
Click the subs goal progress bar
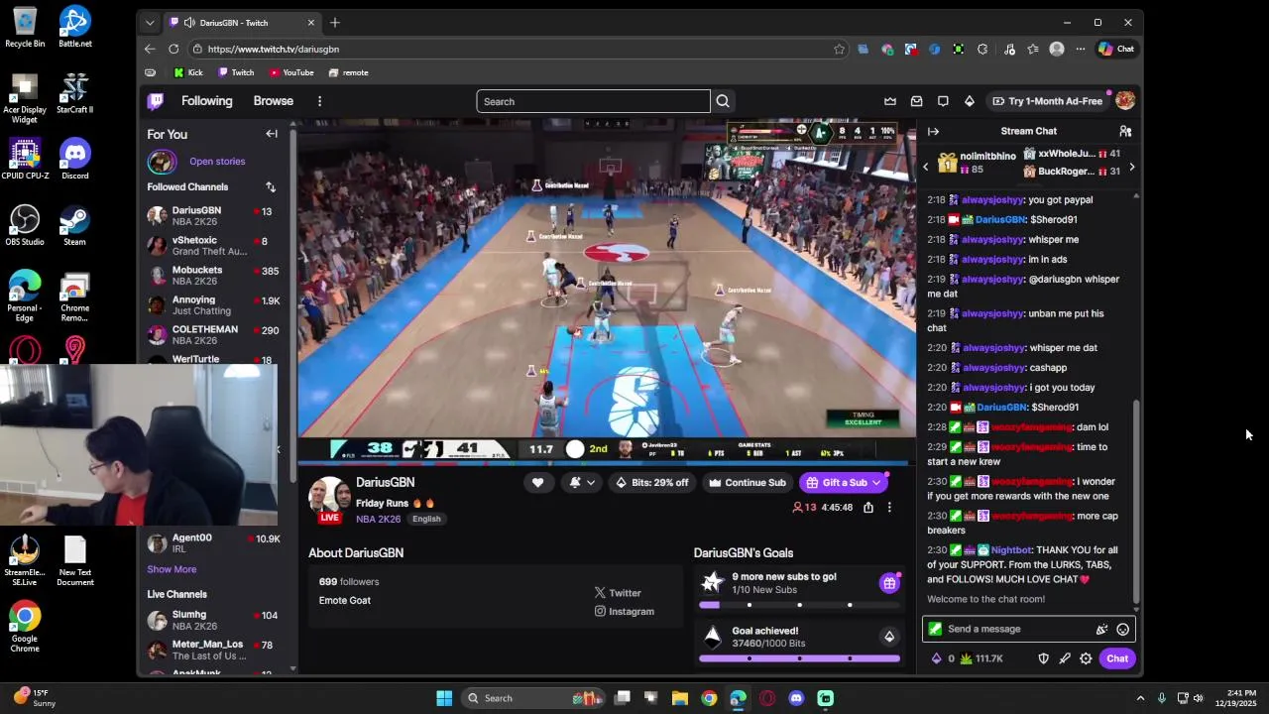click(x=799, y=605)
